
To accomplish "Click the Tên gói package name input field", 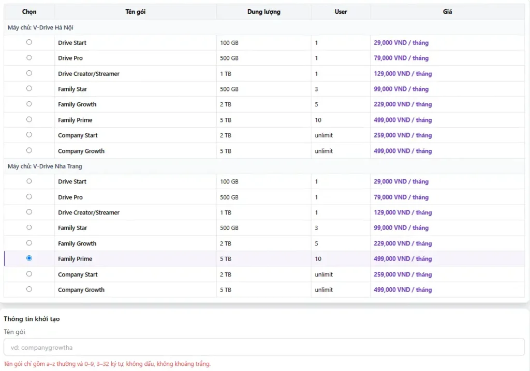I will (x=265, y=347).
